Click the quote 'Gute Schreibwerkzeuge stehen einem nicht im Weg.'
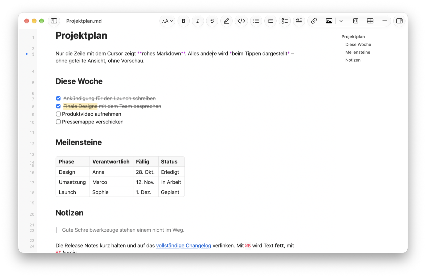This screenshot has width=426, height=277. pyautogui.click(x=123, y=230)
